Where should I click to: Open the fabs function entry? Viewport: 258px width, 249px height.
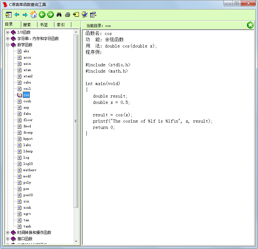click(x=27, y=114)
